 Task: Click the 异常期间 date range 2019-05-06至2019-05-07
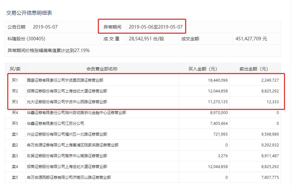click(x=156, y=27)
